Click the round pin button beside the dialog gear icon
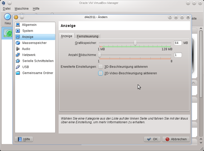 point(22,17)
